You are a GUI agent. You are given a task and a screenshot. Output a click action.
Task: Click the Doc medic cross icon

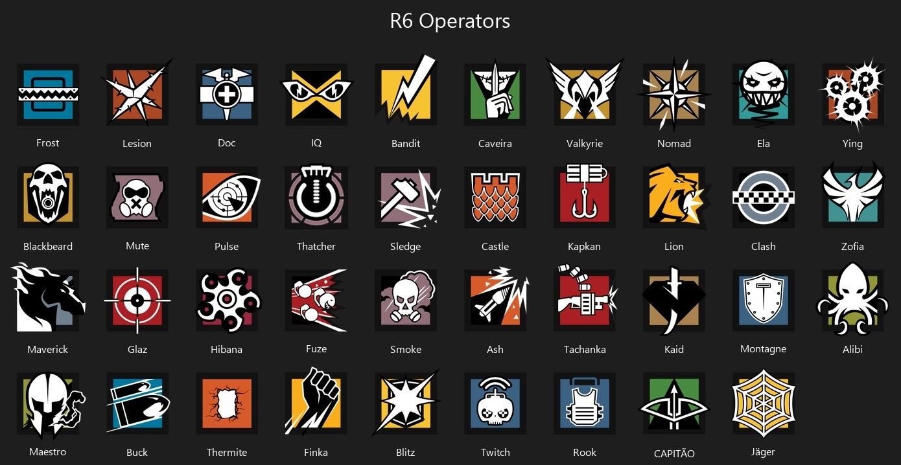[x=227, y=95]
